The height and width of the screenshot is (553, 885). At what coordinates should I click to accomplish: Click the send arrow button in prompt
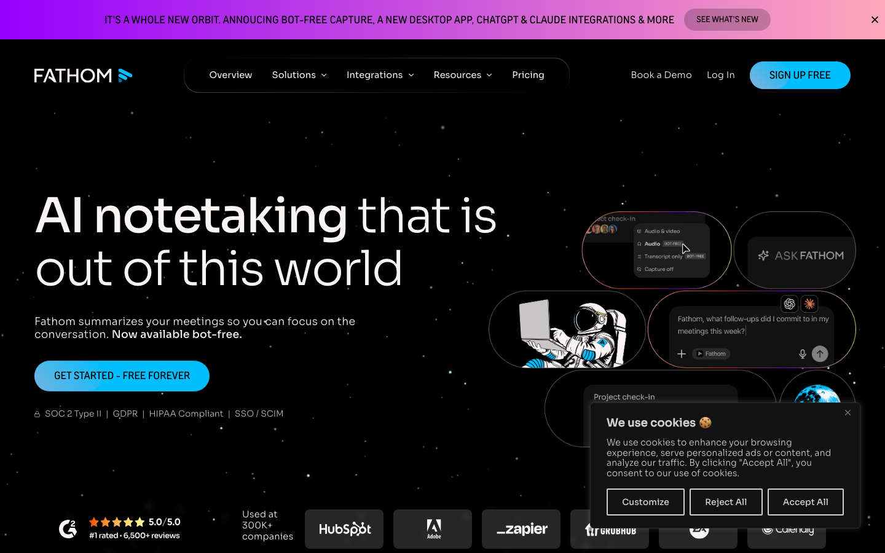tap(820, 354)
